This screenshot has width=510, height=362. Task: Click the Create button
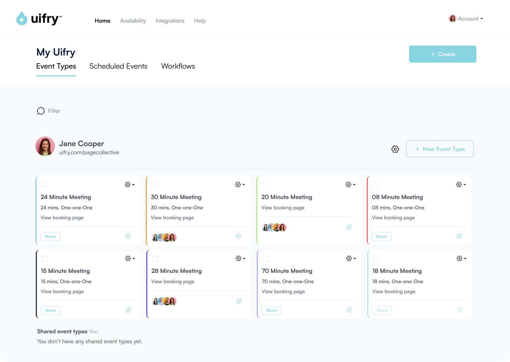coord(442,54)
